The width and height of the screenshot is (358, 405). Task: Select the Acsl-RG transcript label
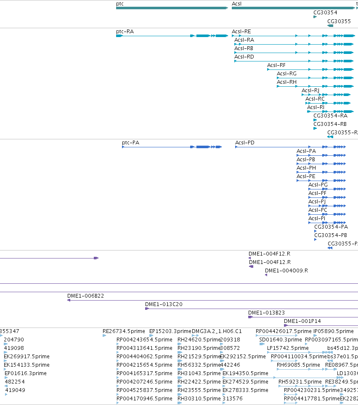click(x=286, y=74)
